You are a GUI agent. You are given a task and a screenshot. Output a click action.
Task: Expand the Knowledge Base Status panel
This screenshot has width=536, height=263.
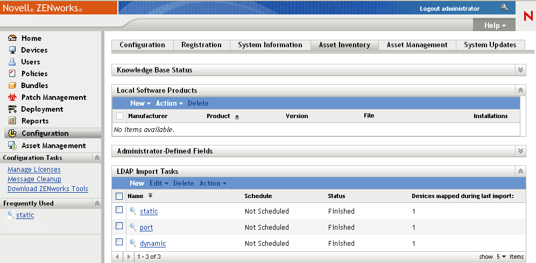pyautogui.click(x=520, y=70)
